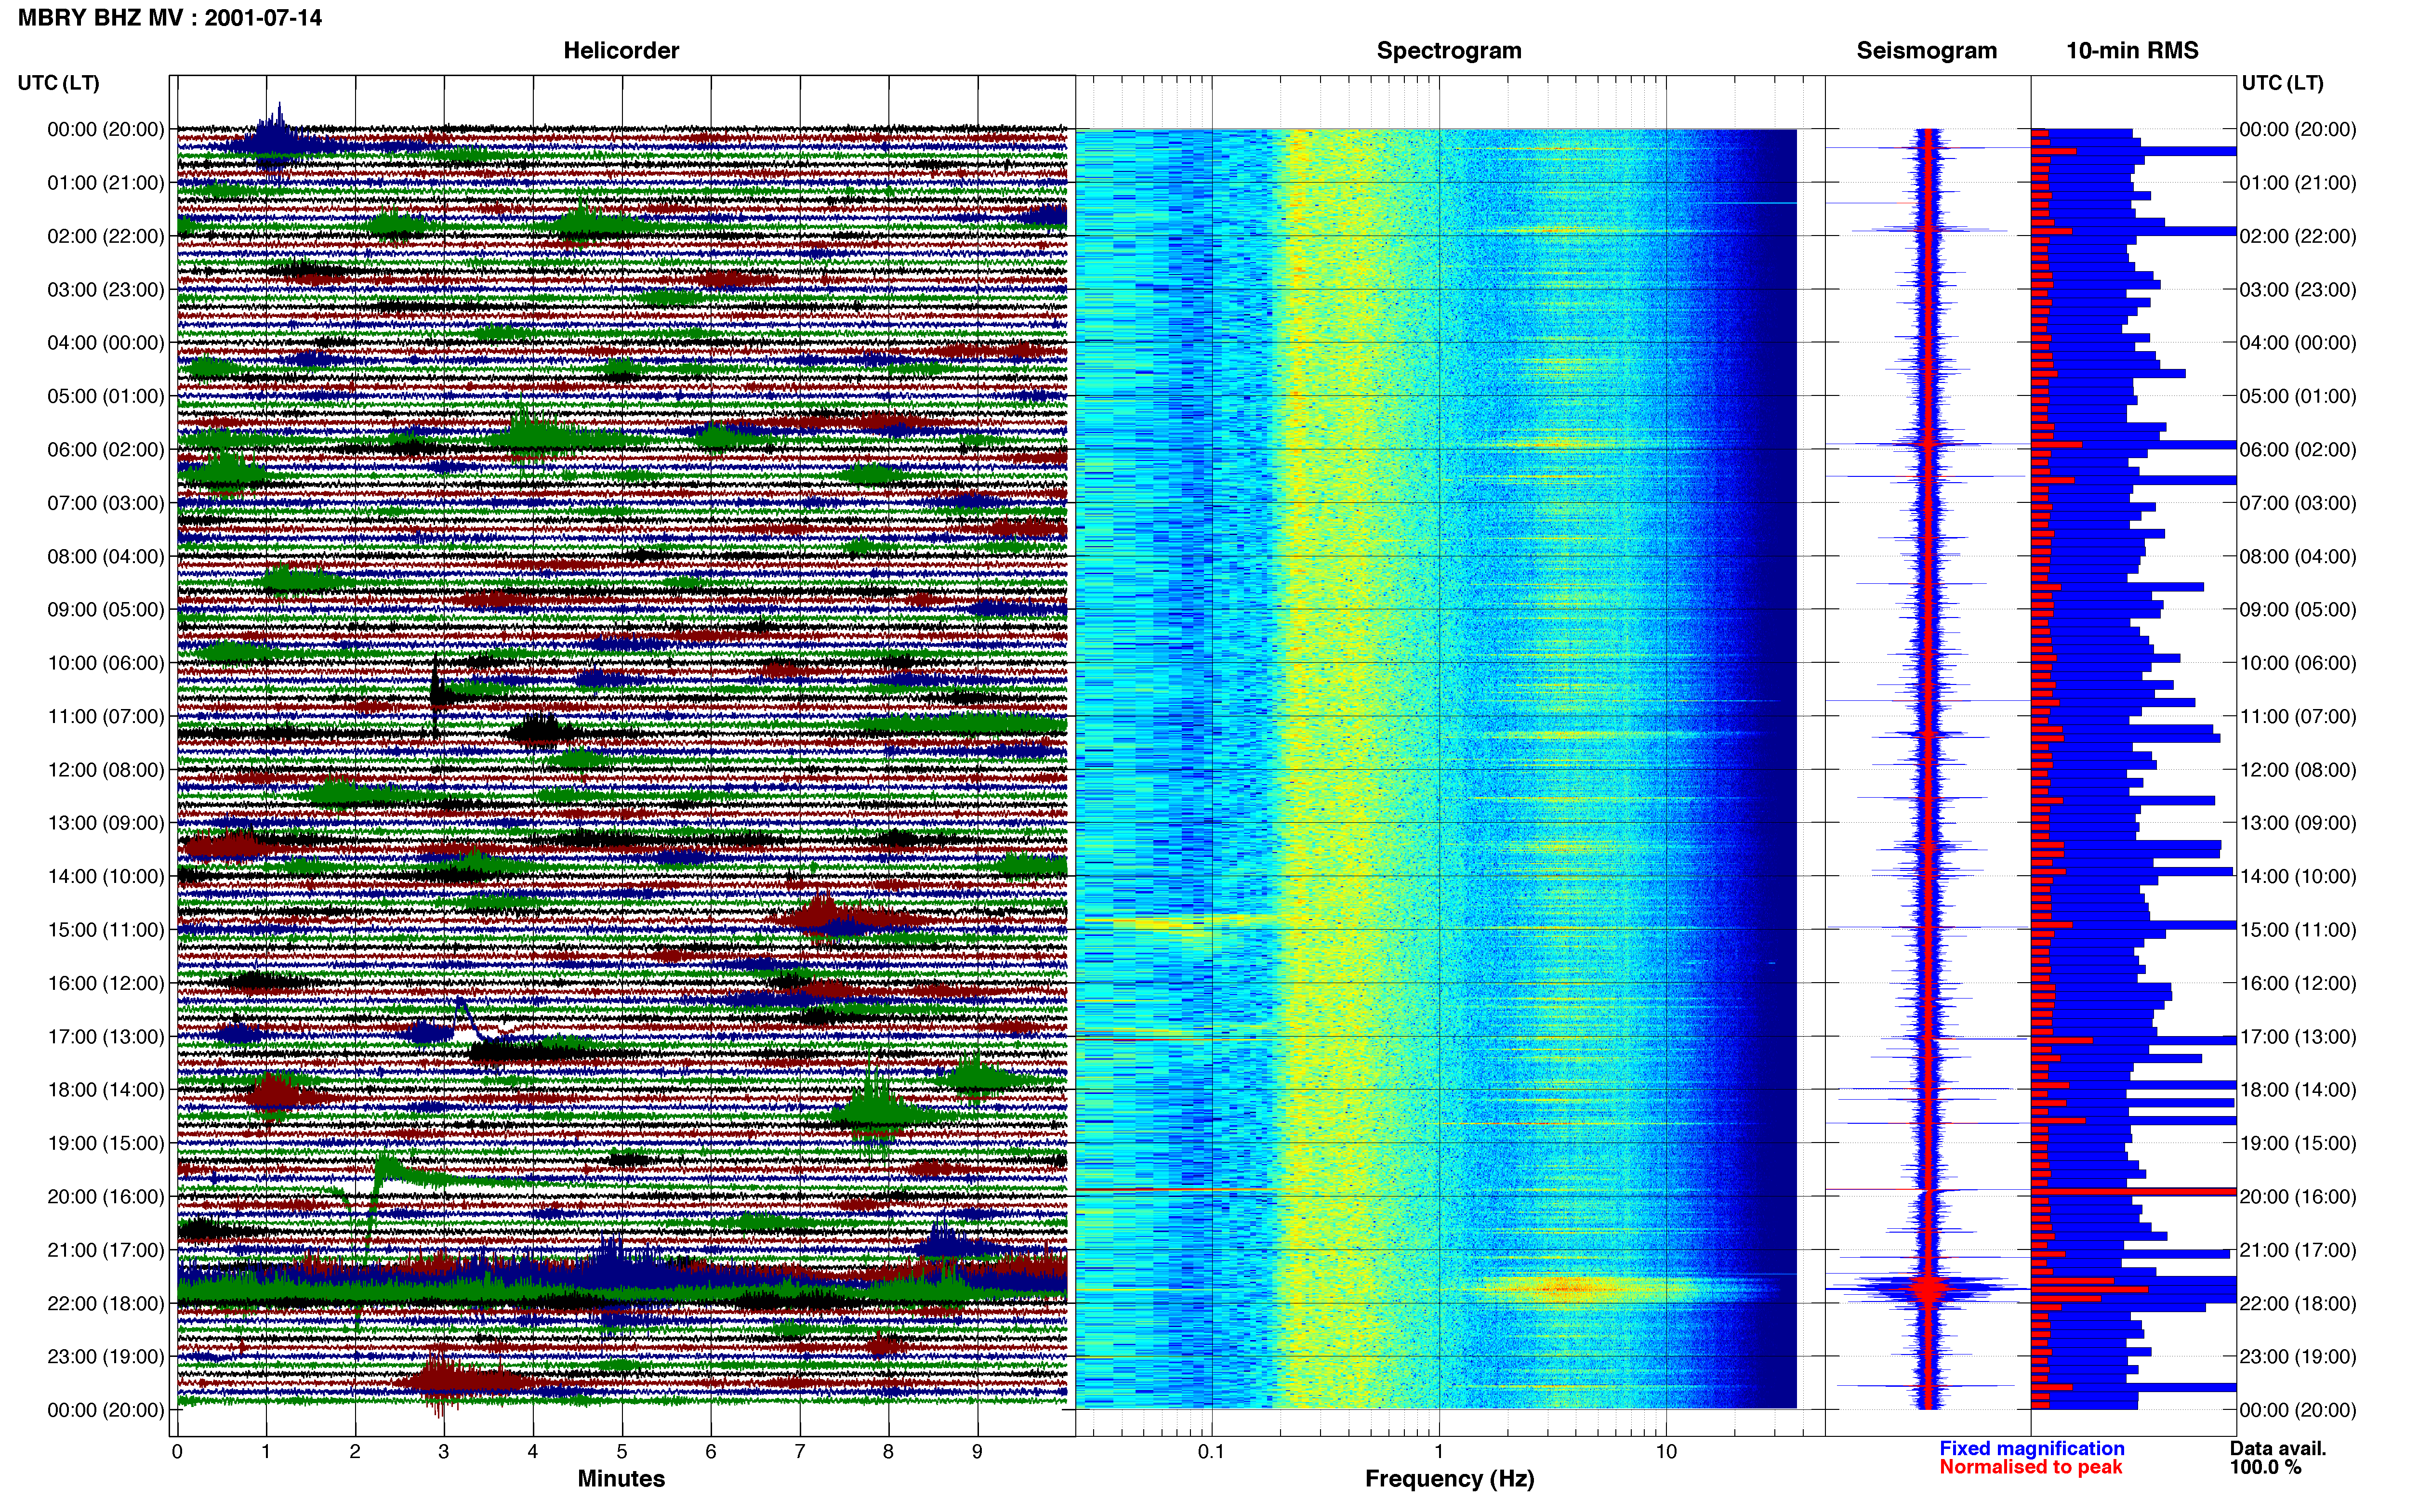Click the title "MBRY BHZ MV : 2001-07-14"
This screenshot has width=2418, height=1512.
tap(170, 17)
